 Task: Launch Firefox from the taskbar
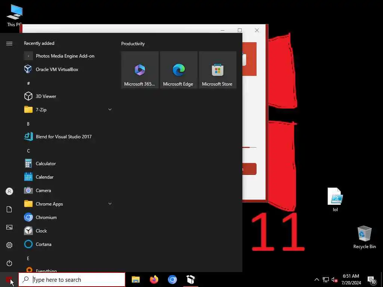pyautogui.click(x=154, y=280)
